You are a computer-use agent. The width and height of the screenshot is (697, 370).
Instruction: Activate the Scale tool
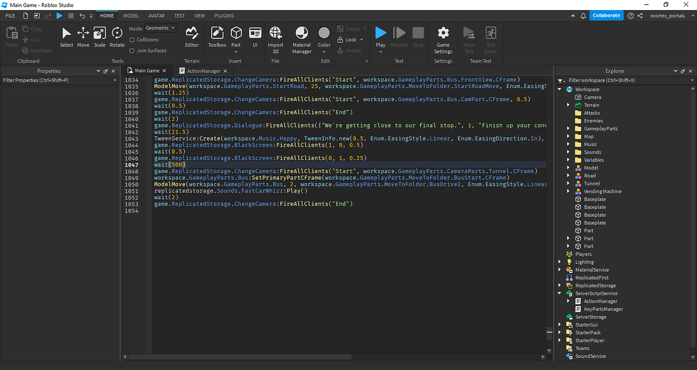[x=100, y=38]
